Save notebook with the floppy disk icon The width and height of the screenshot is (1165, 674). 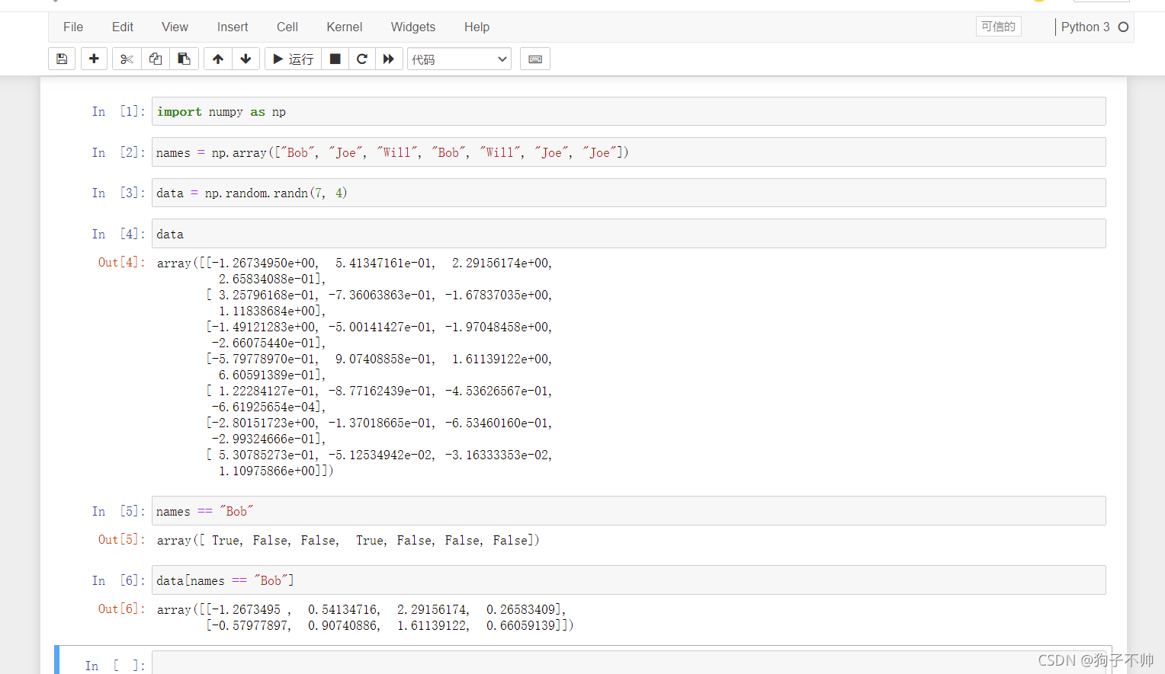(x=62, y=59)
